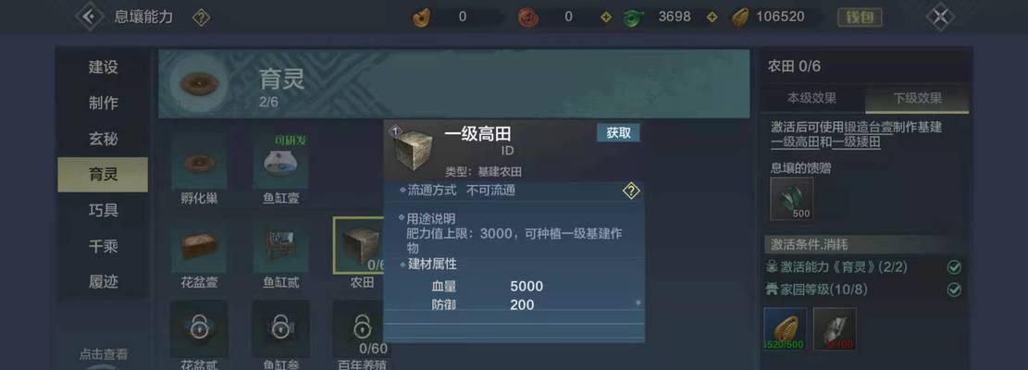Select the 鱼缸贰 item icon

coord(280,247)
